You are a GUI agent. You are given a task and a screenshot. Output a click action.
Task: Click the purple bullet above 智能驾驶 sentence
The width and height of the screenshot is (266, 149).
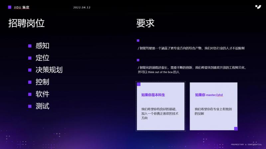138,40
